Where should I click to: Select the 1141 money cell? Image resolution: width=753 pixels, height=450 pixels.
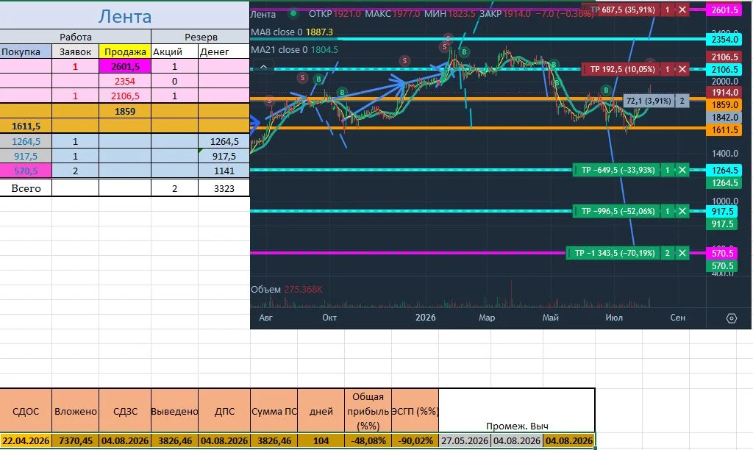click(224, 171)
